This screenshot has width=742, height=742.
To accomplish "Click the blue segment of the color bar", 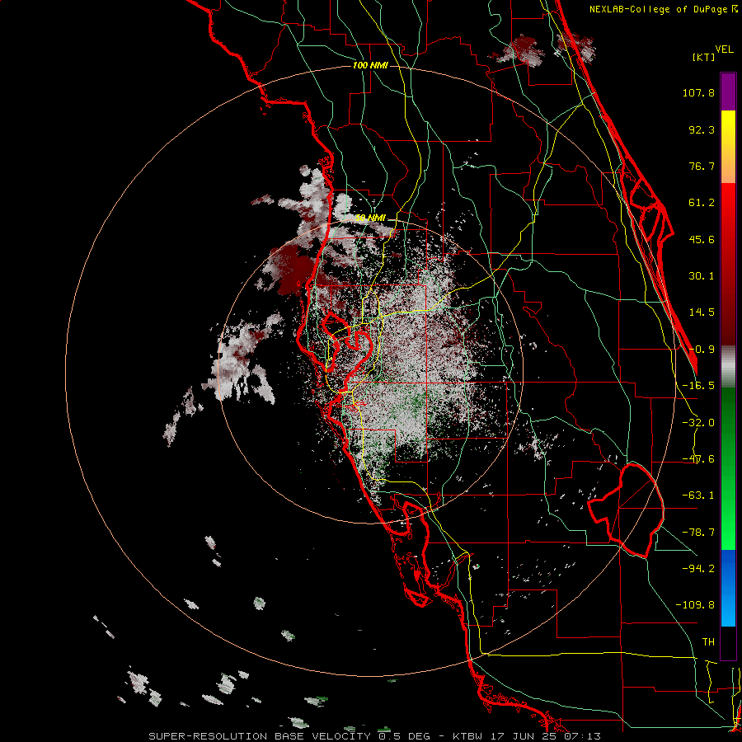I will [x=728, y=588].
